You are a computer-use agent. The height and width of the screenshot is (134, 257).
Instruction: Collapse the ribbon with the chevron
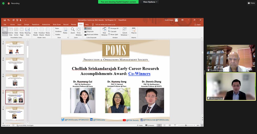[202, 38]
